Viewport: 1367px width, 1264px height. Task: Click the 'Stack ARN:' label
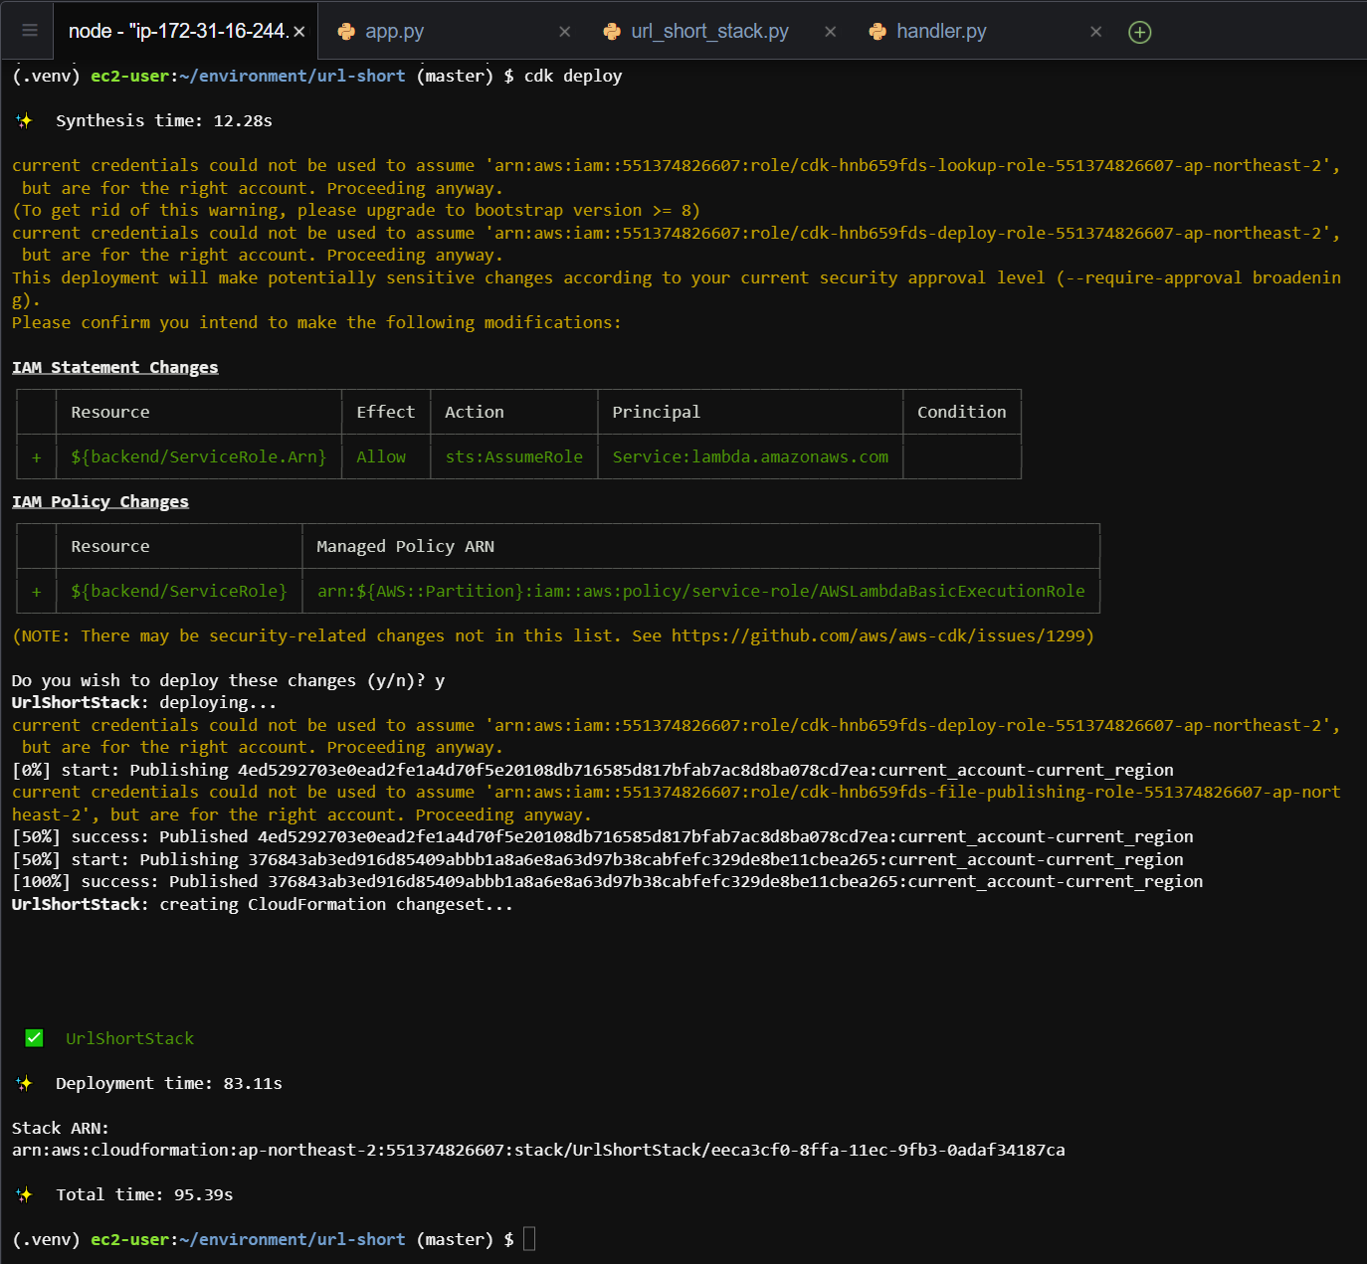click(61, 1128)
